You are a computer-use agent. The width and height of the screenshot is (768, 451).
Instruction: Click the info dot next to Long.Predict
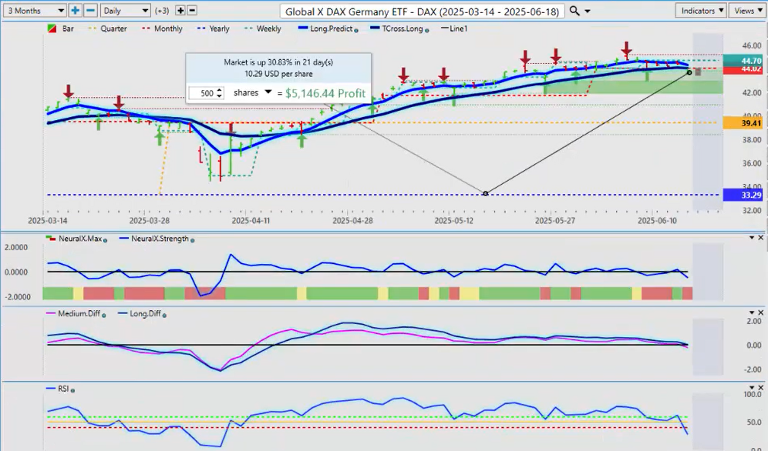(x=356, y=30)
